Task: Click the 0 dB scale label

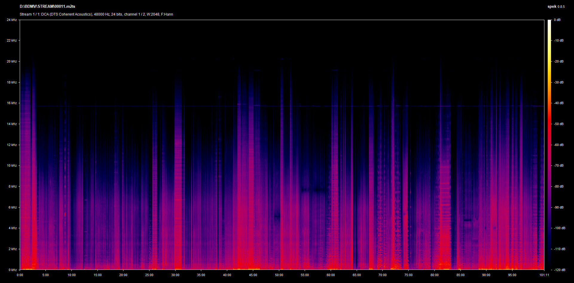Action: [557, 20]
